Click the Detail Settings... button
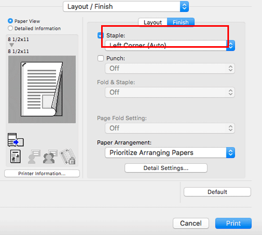Image resolution: width=262 pixels, height=235 pixels. pos(166,168)
